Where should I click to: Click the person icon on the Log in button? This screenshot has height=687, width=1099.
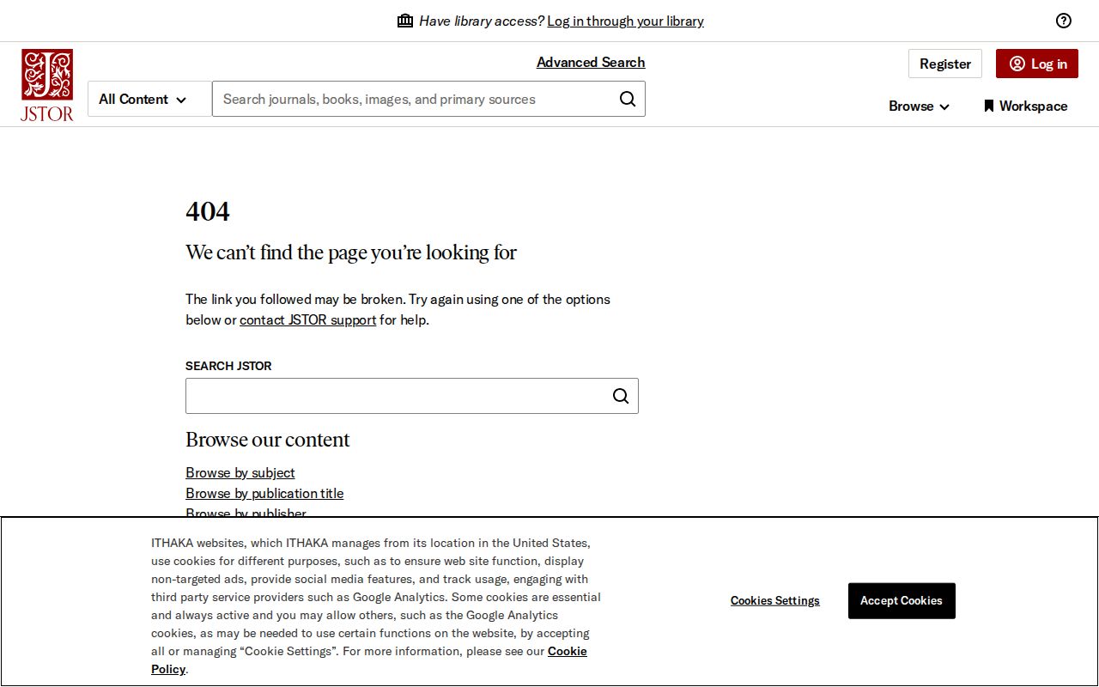pos(1017,64)
